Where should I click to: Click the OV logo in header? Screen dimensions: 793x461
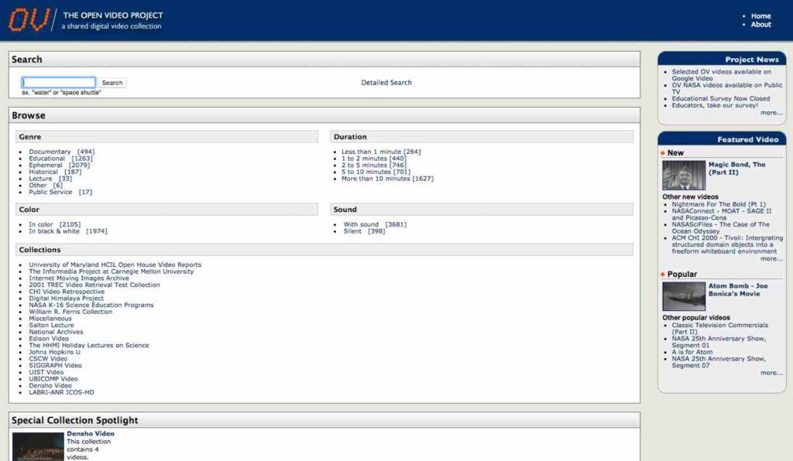click(x=29, y=19)
